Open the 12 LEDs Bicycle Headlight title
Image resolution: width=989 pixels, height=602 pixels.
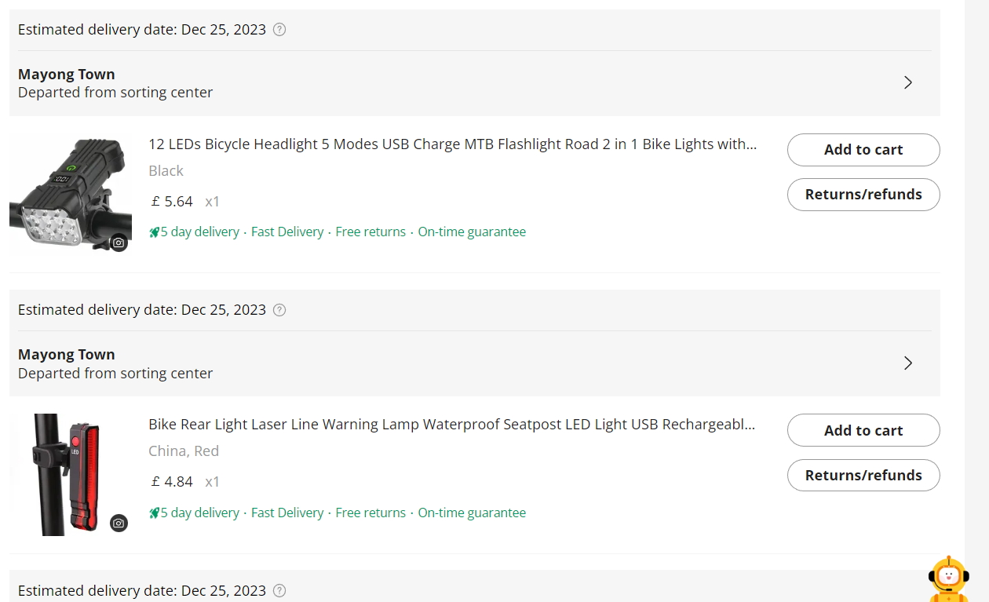[x=452, y=144]
